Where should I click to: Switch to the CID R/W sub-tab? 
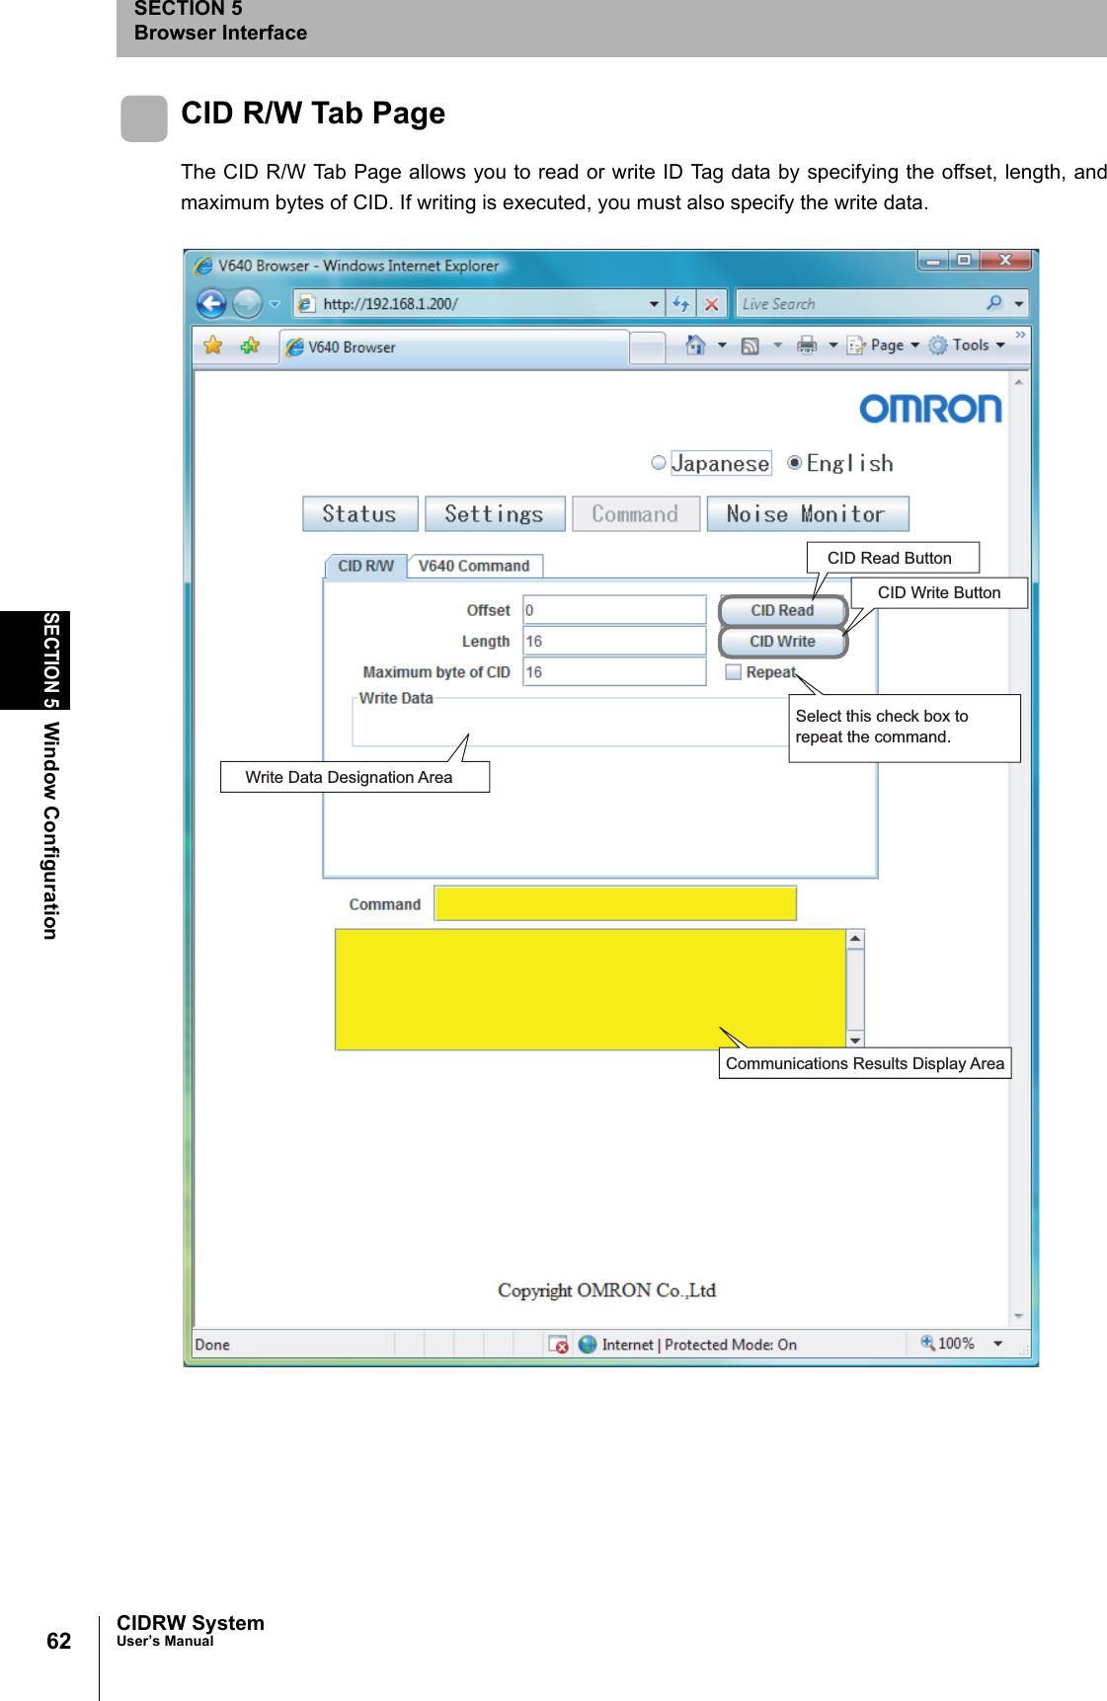[365, 566]
